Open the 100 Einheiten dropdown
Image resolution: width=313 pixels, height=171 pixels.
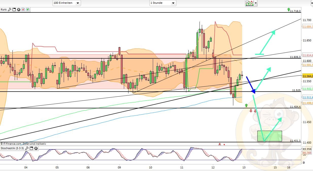(x=67, y=3)
